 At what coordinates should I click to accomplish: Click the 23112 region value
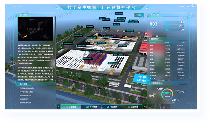click(x=176, y=100)
